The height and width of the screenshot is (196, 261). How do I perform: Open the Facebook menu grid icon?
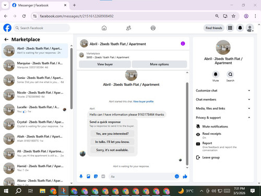point(230,28)
